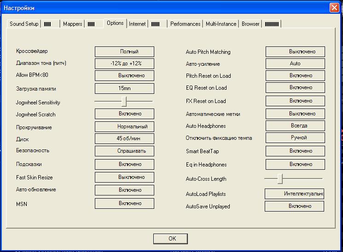Switch to the Multi-Instance tab
This screenshot has width=343, height=252.
coord(221,24)
